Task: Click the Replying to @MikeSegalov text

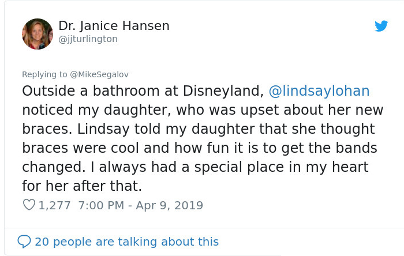Action: click(x=75, y=74)
